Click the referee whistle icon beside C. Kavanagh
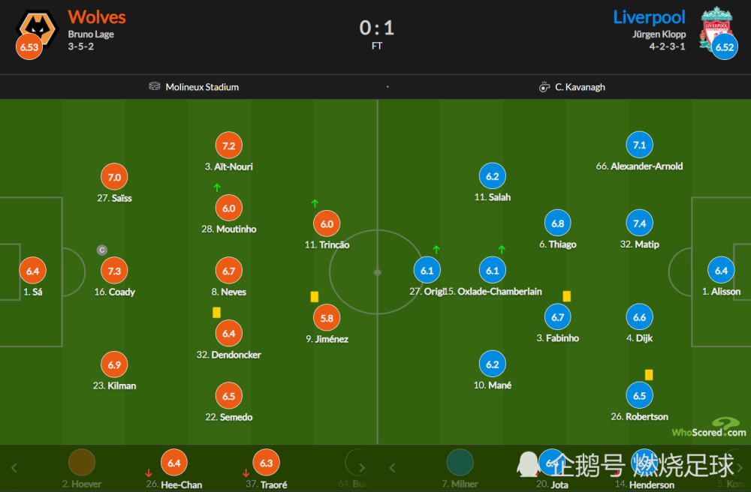 point(544,87)
